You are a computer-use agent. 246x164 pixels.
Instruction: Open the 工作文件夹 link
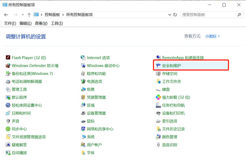[x=171, y=81]
